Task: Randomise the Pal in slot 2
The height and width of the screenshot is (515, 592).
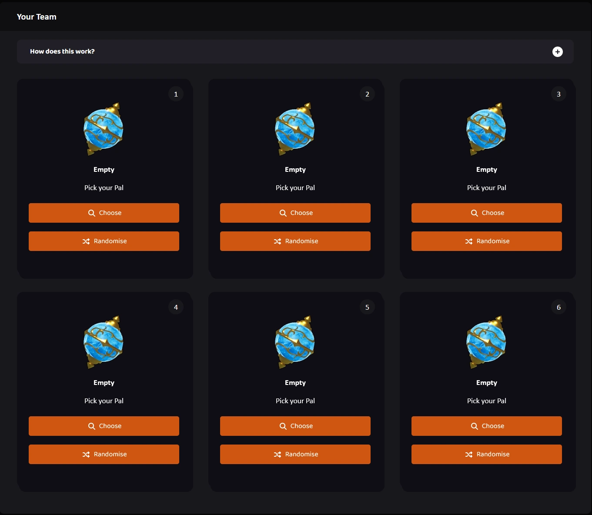Action: pos(295,241)
